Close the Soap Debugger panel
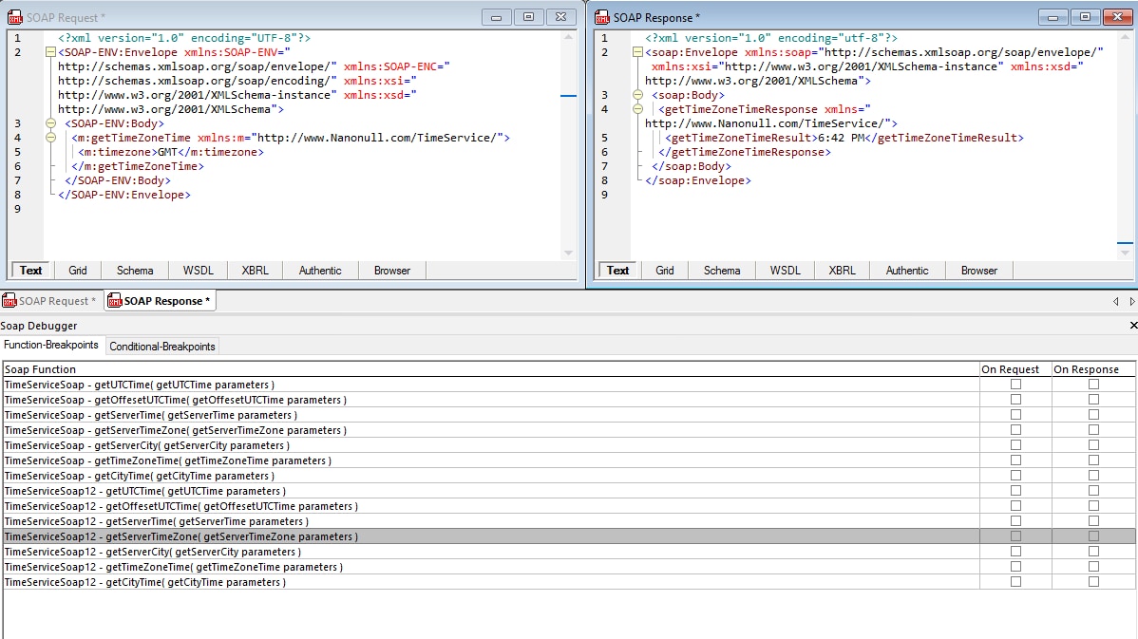The width and height of the screenshot is (1138, 639). (x=1133, y=326)
